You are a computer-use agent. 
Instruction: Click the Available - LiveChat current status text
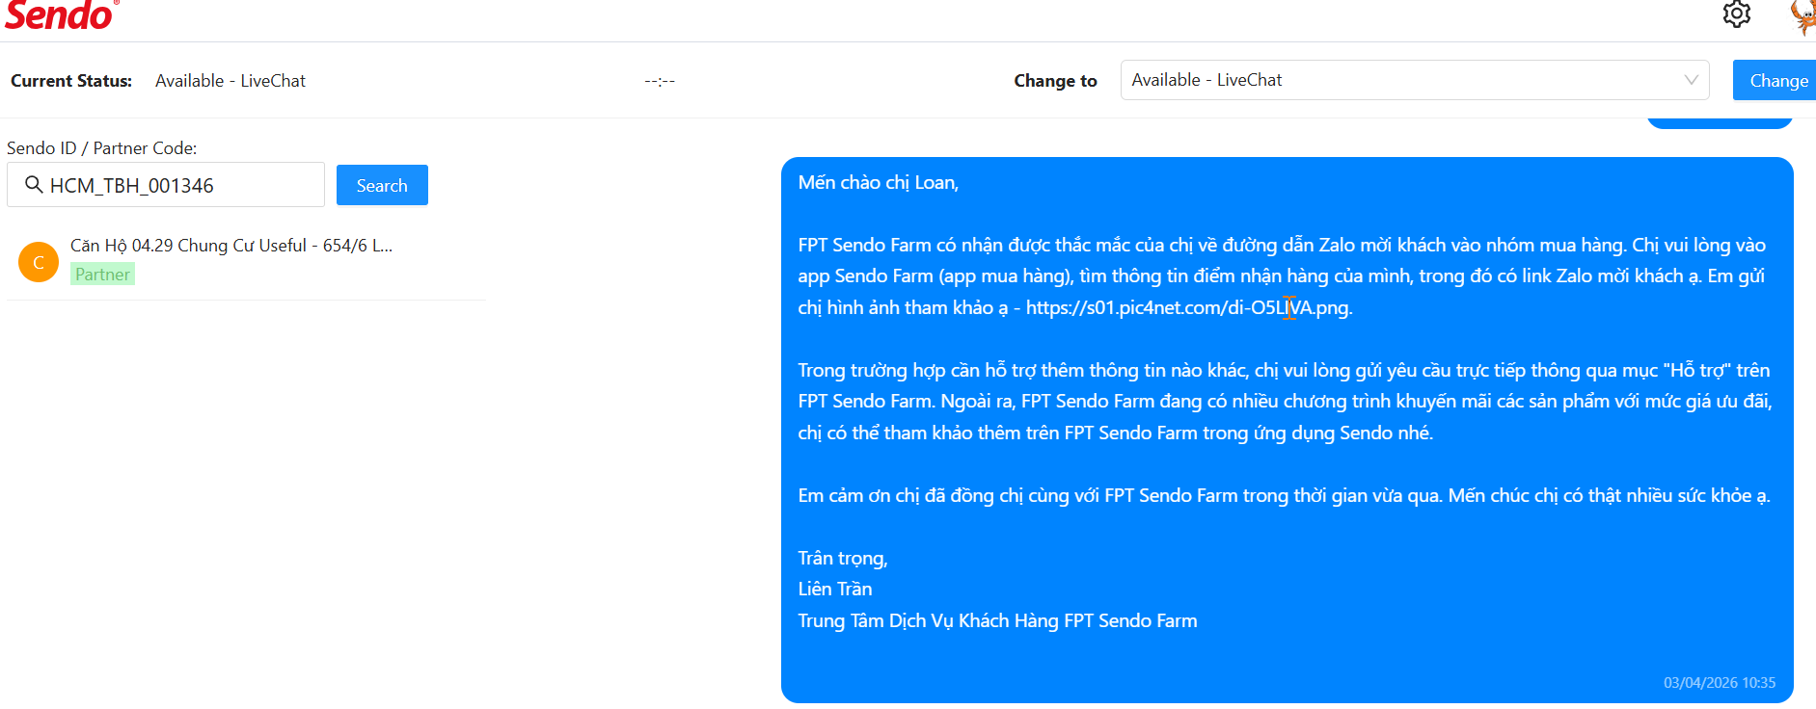pos(230,81)
